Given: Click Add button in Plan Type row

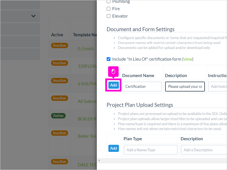Looking at the screenshot, I should click(x=113, y=148).
